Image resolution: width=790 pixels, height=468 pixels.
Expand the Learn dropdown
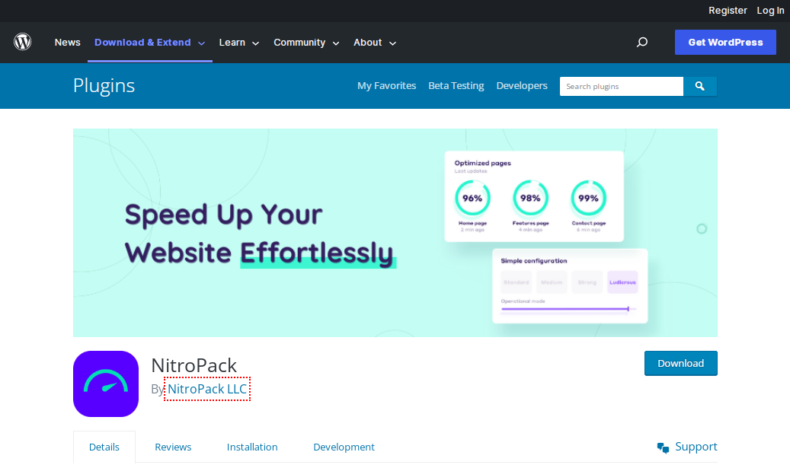(x=238, y=43)
